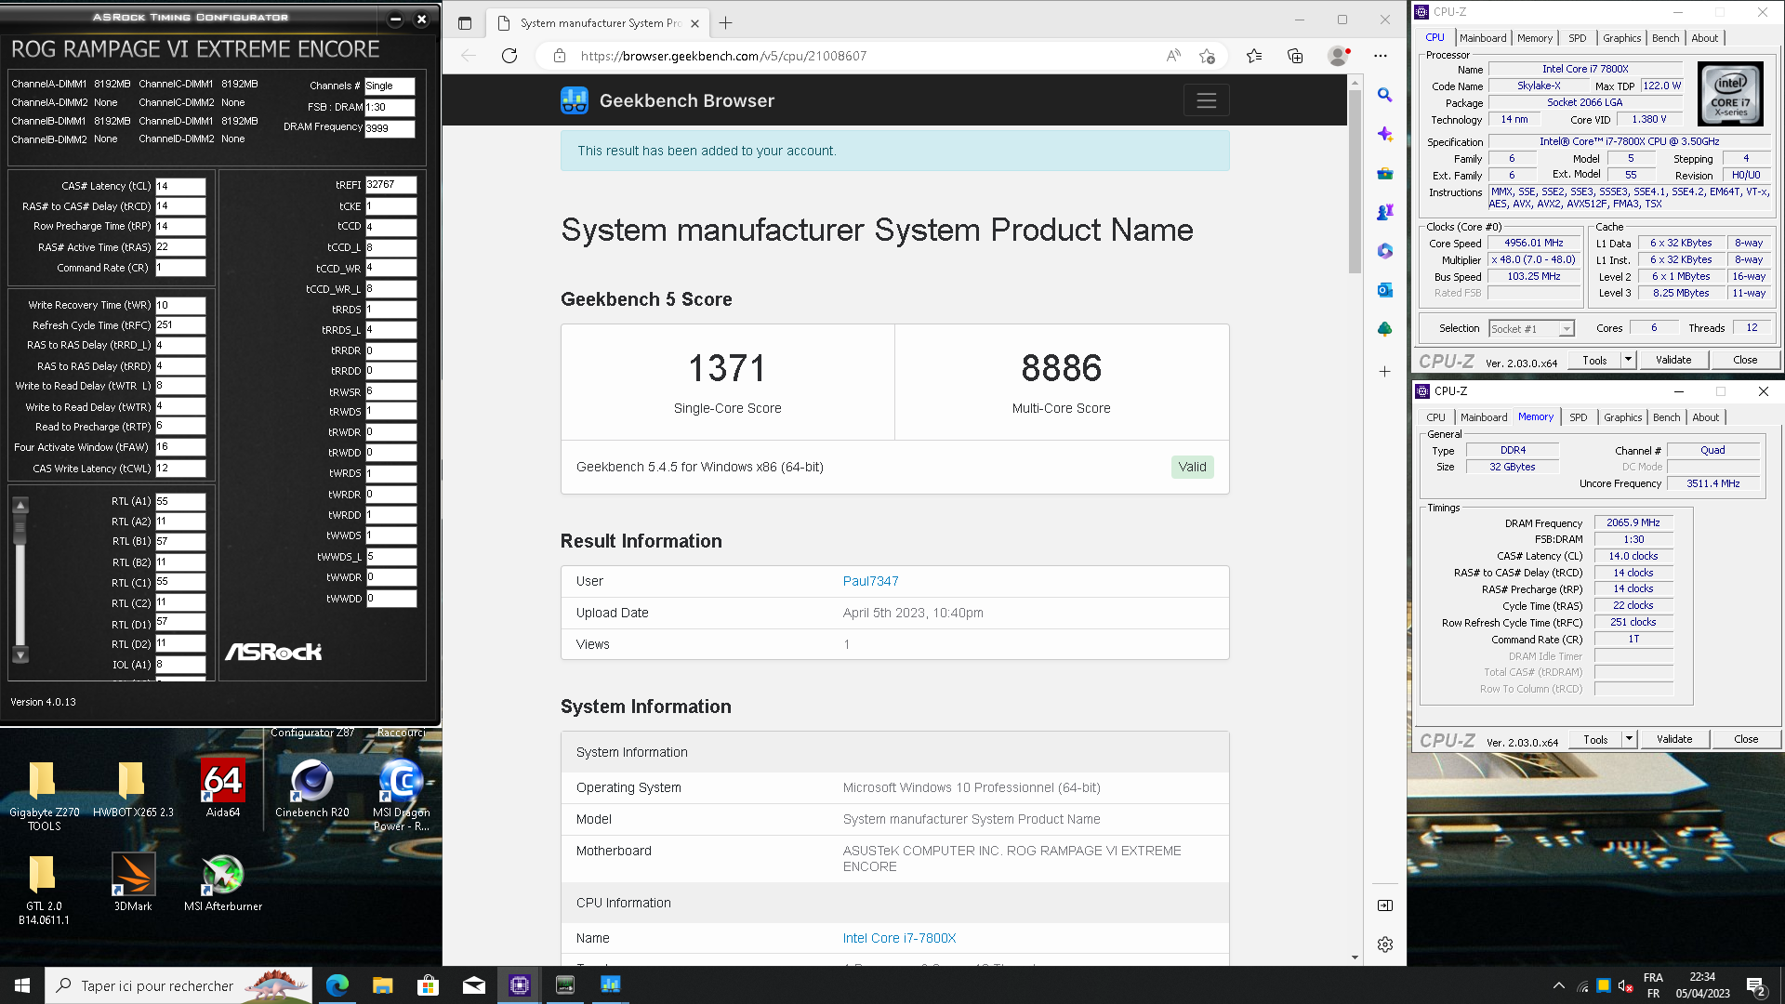This screenshot has width=1785, height=1004.
Task: Open Edge Settings and more menu
Action: pos(1381,56)
